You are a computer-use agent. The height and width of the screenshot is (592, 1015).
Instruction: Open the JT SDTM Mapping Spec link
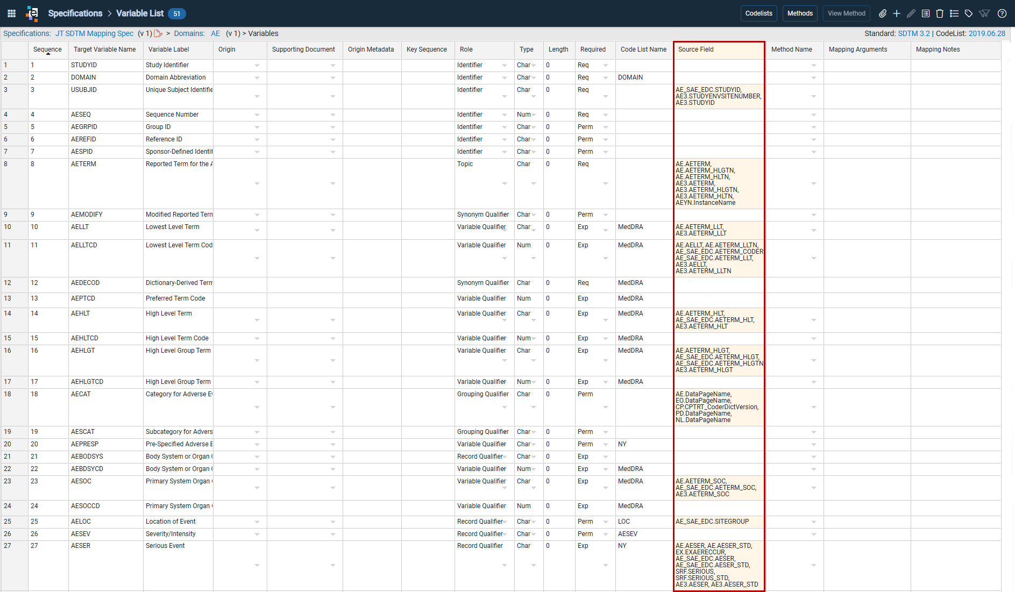tap(95, 33)
